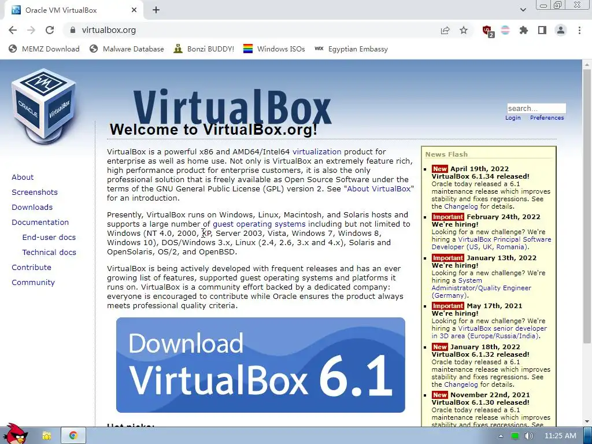The height and width of the screenshot is (444, 592).
Task: Open the Extensions puzzle menu
Action: [x=524, y=30]
